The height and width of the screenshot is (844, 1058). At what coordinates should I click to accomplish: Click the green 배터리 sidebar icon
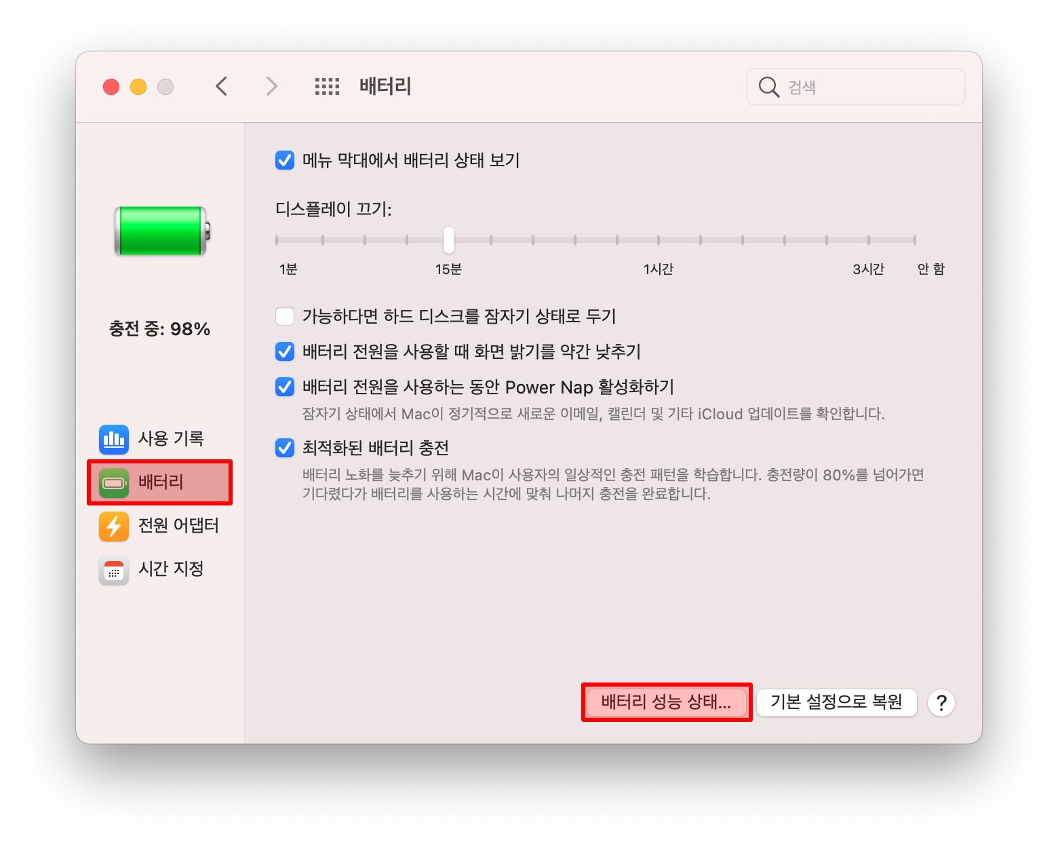[114, 482]
